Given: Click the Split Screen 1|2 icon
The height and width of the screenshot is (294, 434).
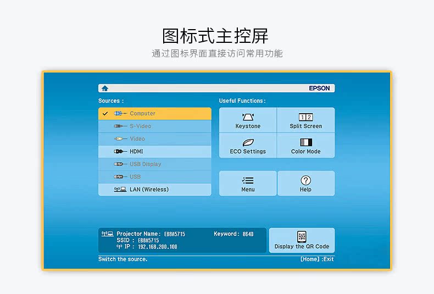Looking at the screenshot, I should (x=306, y=117).
